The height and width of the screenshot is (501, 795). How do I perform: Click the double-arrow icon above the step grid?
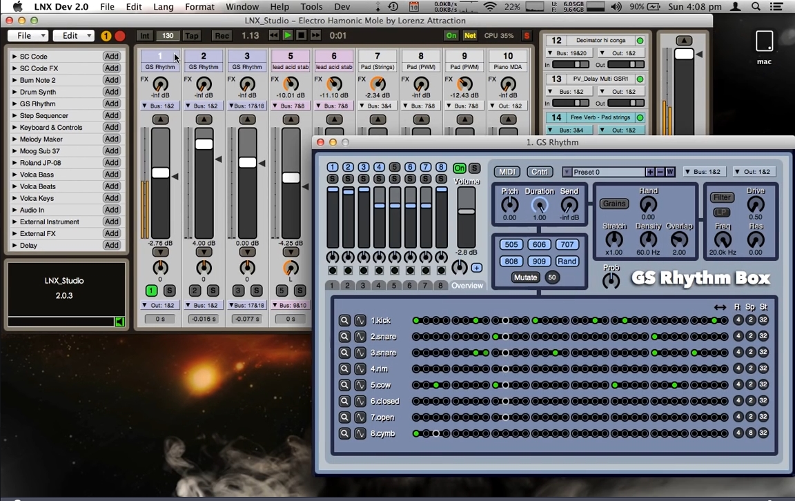tap(720, 307)
